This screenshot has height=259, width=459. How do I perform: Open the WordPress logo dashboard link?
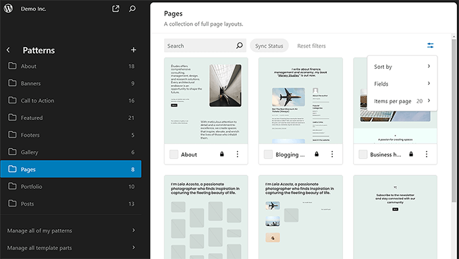click(x=8, y=8)
